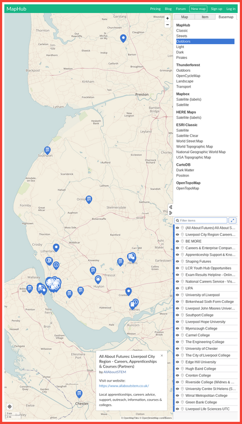Choose Mapbox Satellite (labels) basemap

(189, 99)
